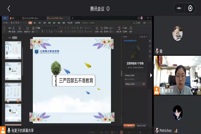
Task: Click the search magnifier in ribbon bar
Action: (x=83, y=23)
